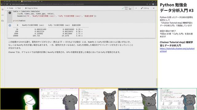Click the Chainer Tutorial step2 bold heading
Image resolution: width=197 pixels, height=110 pixels.
[176, 44]
